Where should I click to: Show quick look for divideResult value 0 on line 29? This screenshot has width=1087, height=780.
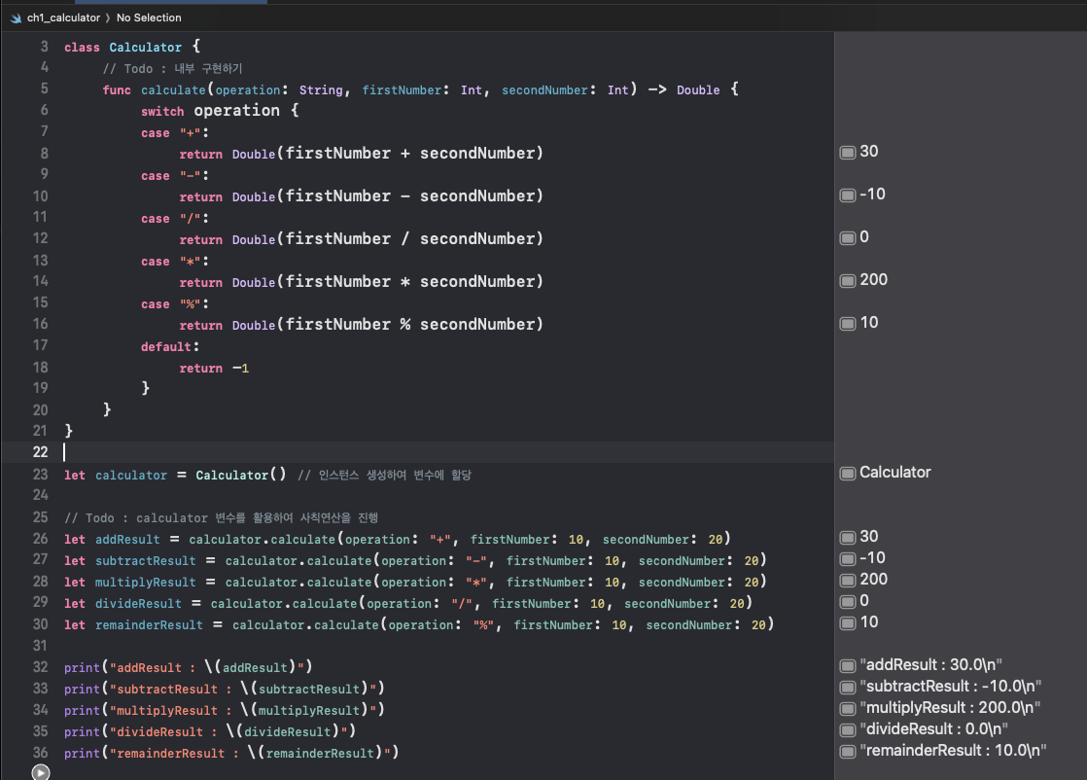[x=847, y=602]
